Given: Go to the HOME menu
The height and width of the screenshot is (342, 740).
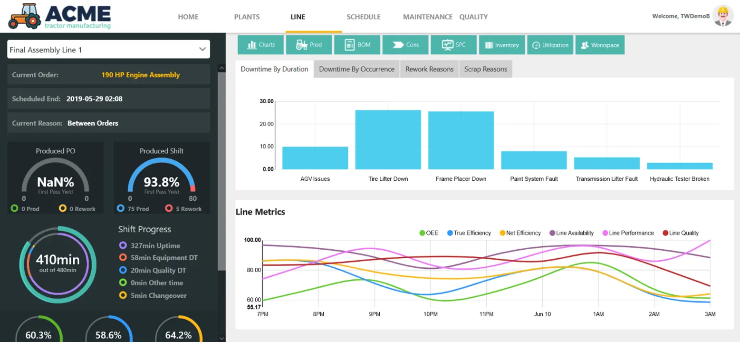Looking at the screenshot, I should 188,17.
